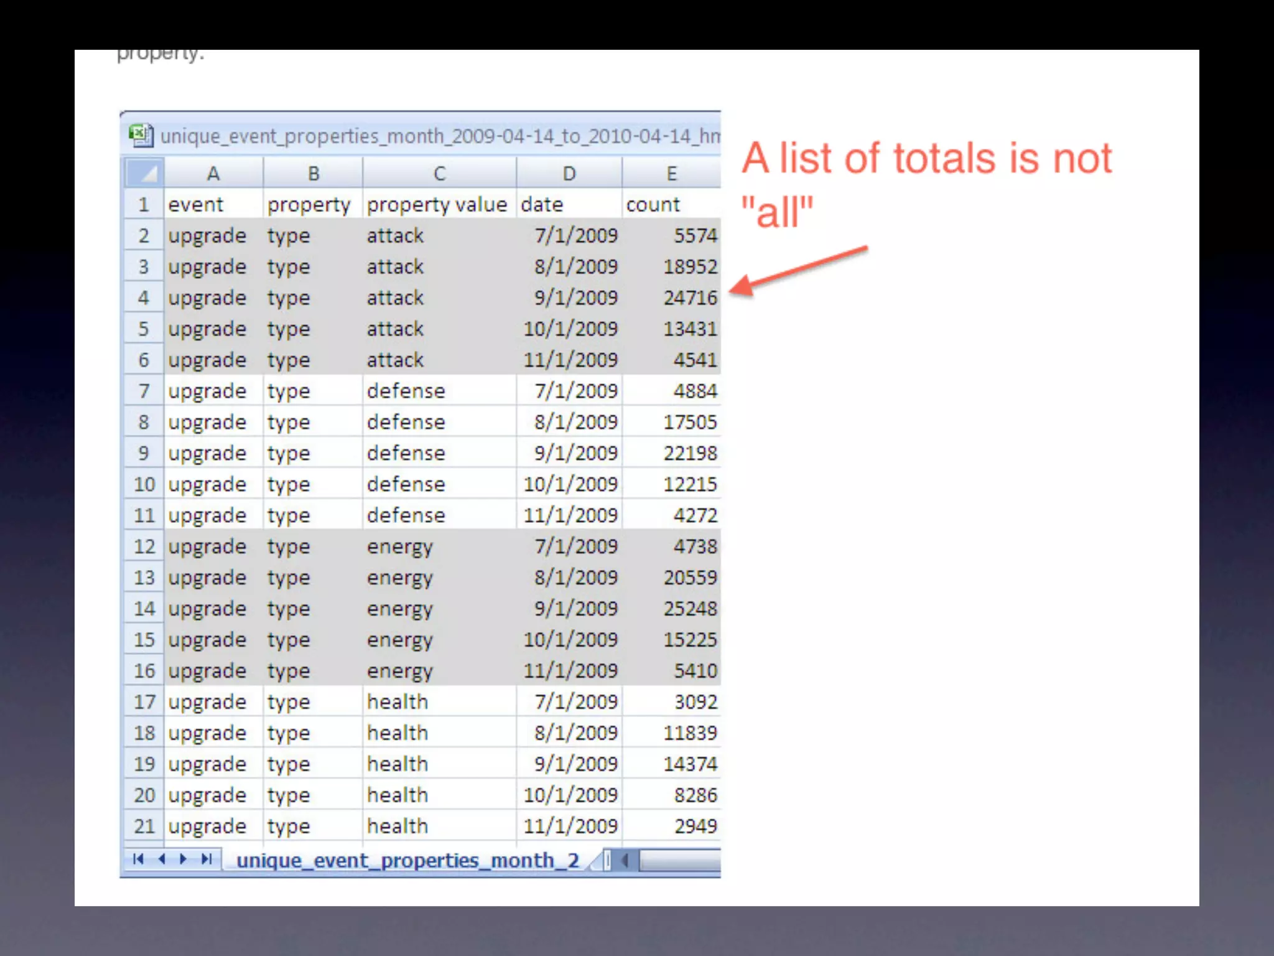The width and height of the screenshot is (1274, 956).
Task: Click next sheet navigation arrow
Action: point(184,860)
